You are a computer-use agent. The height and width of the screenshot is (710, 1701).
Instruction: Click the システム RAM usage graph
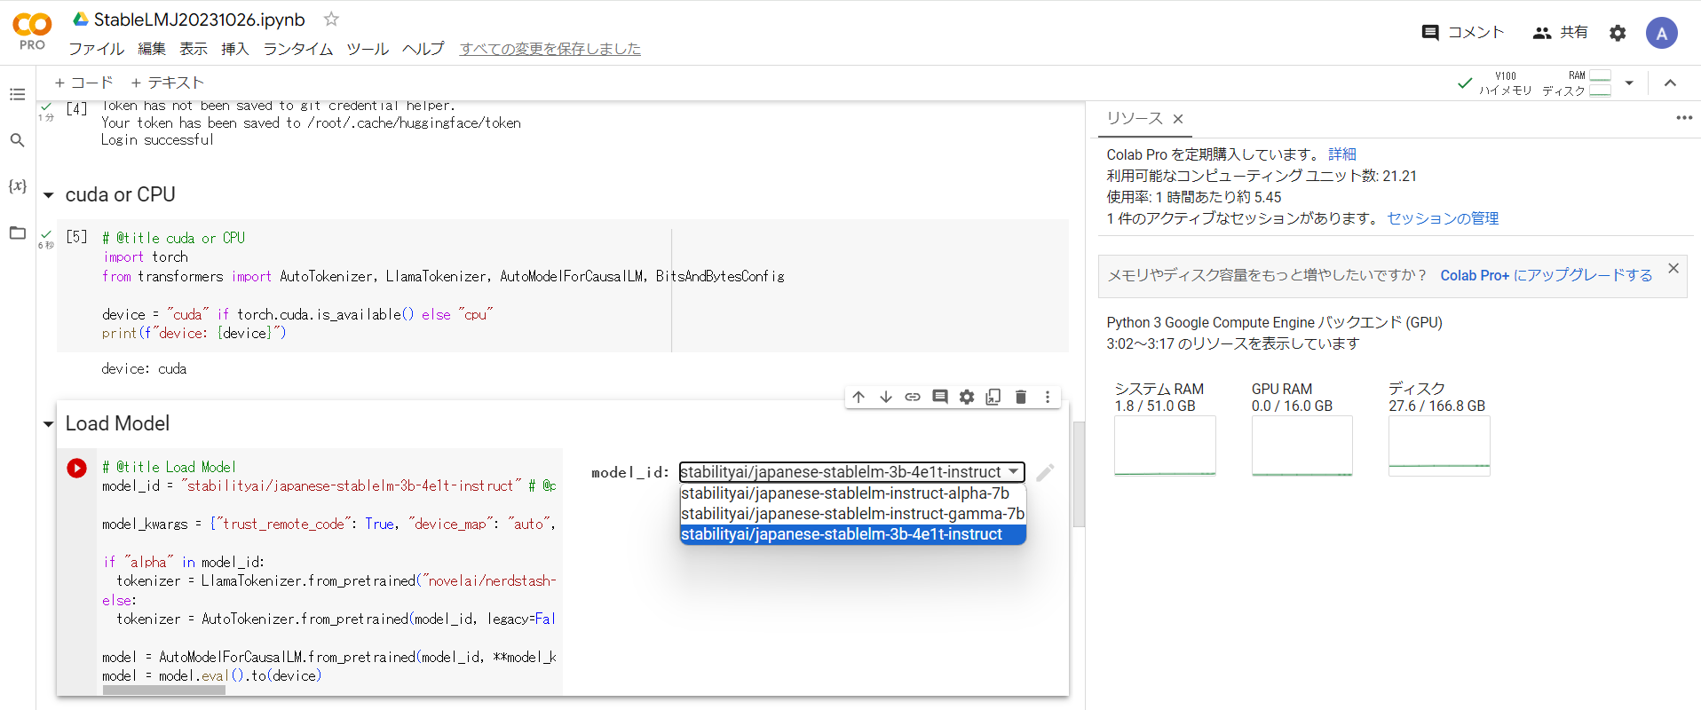(x=1165, y=446)
